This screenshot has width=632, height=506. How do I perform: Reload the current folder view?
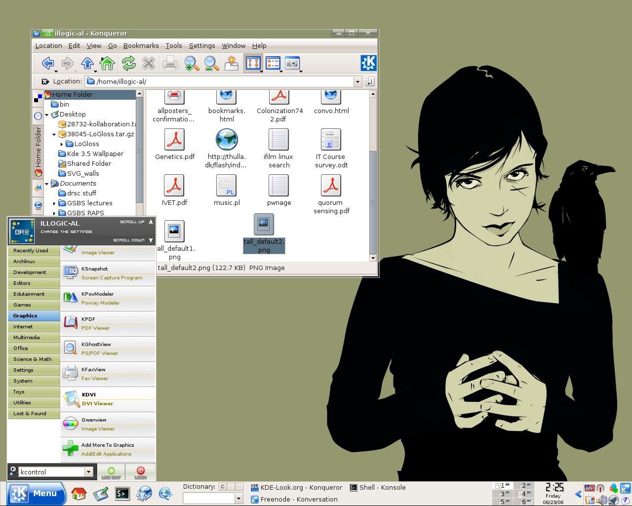[129, 63]
